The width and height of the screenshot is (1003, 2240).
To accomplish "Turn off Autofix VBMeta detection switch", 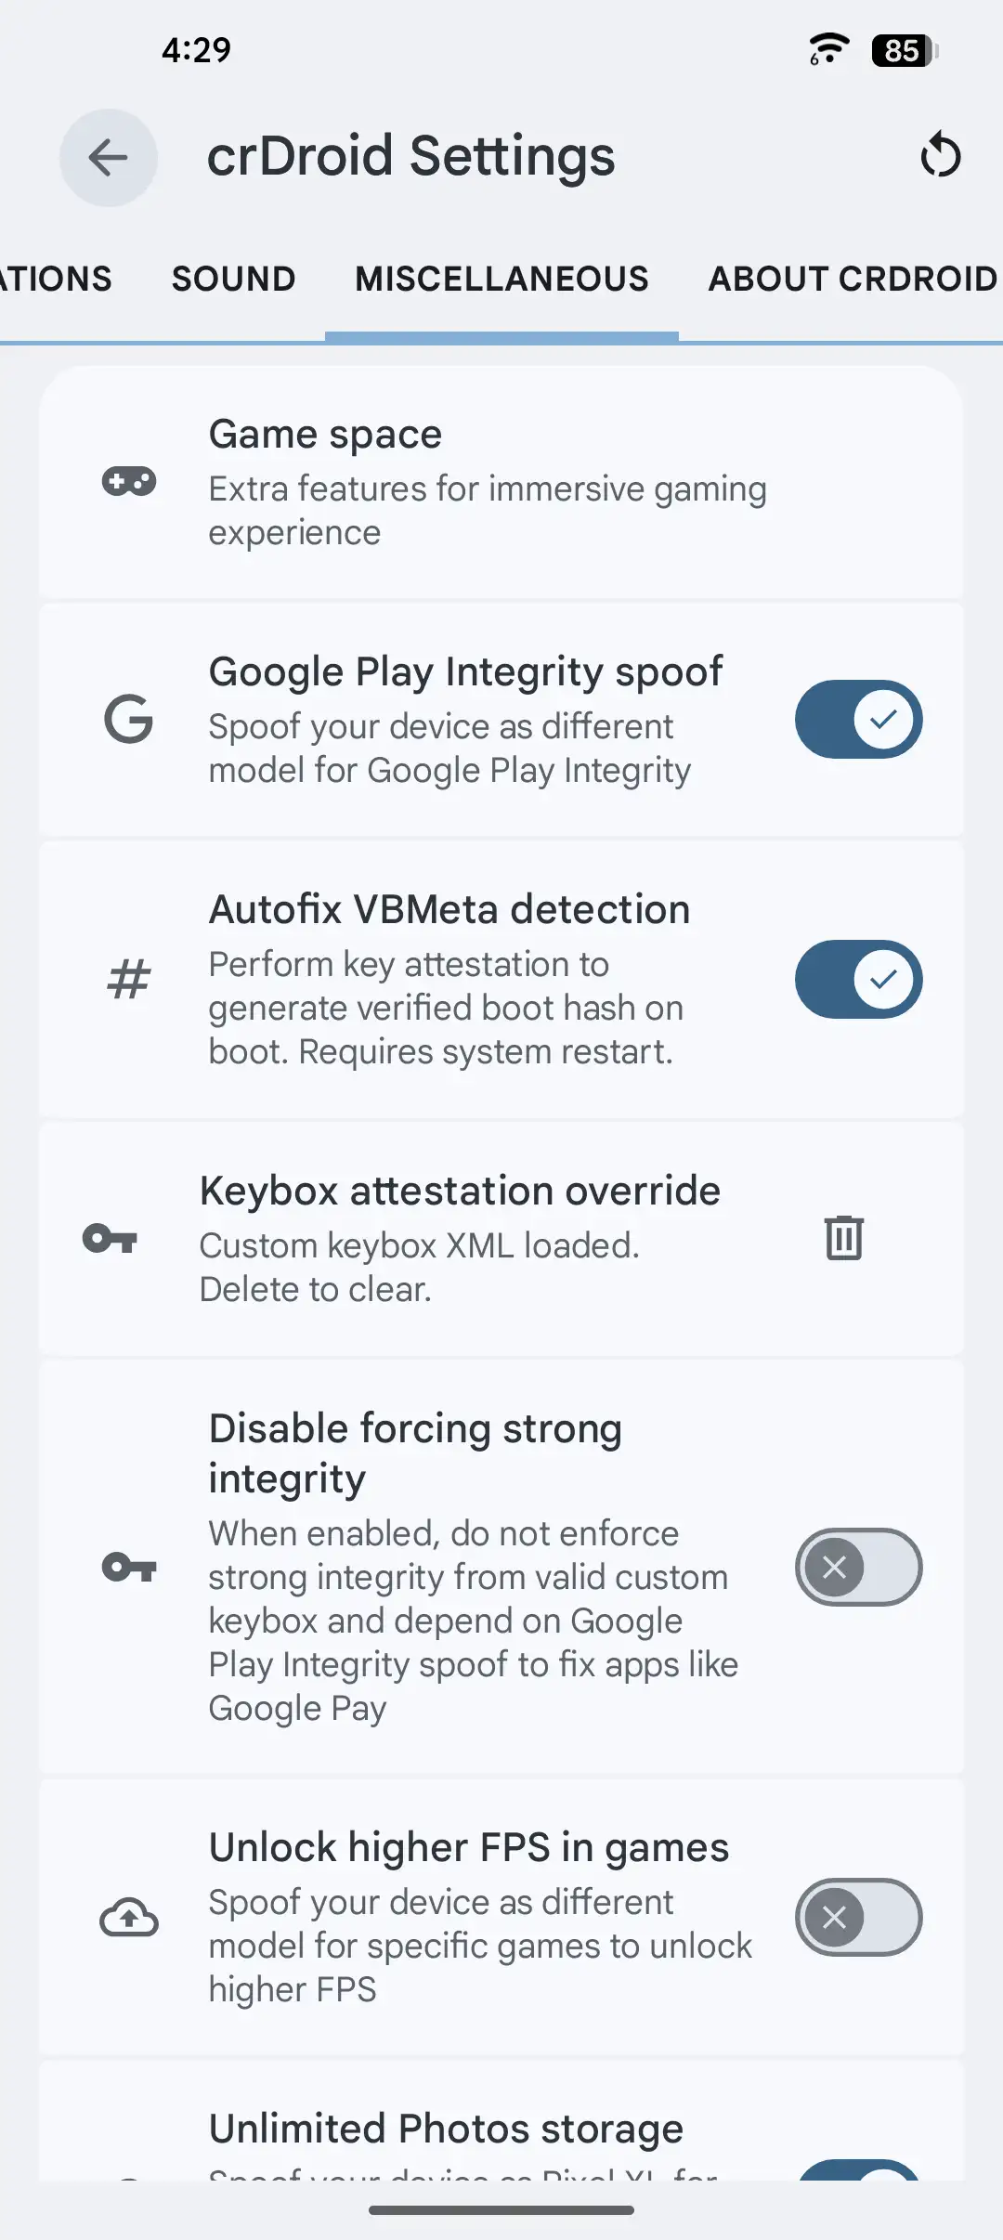I will [x=858, y=980].
